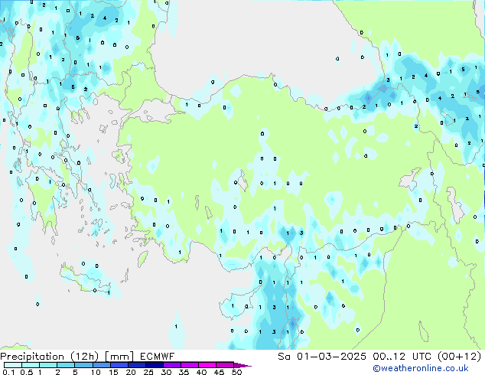Click the 'Precipitation (12h)' title text
This screenshot has width=485, height=375.
coord(50,357)
